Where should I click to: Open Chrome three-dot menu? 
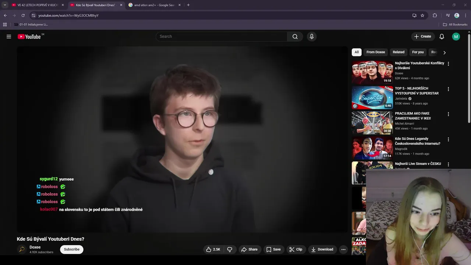(x=465, y=15)
